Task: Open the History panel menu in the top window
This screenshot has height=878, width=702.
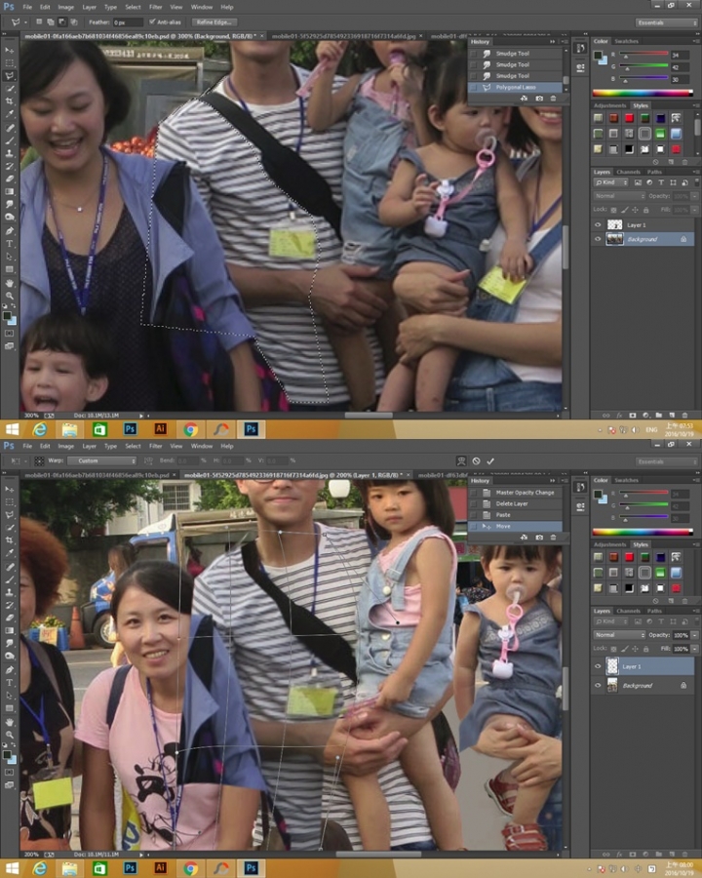Action: point(564,41)
